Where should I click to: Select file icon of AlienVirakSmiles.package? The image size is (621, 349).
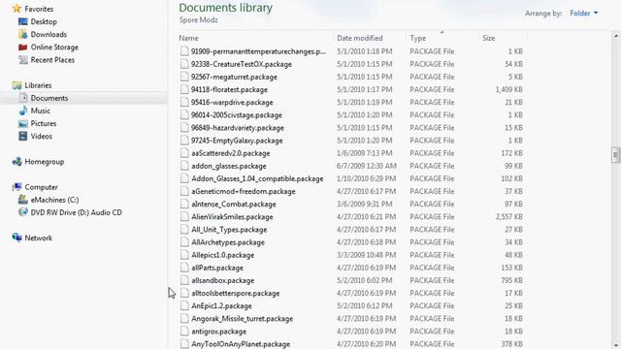(x=184, y=216)
